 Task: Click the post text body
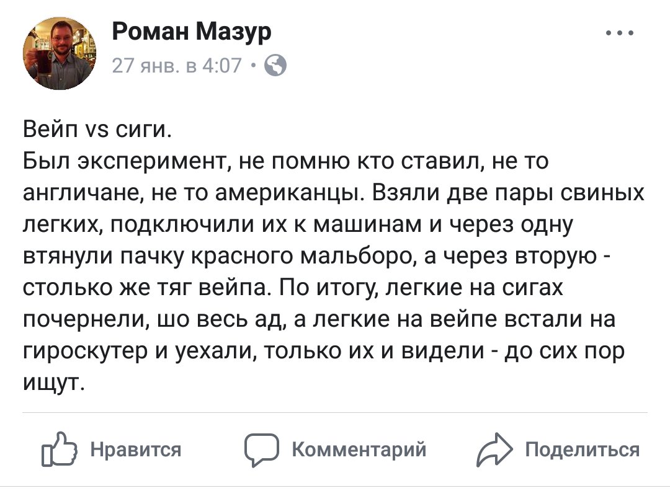coord(323,248)
